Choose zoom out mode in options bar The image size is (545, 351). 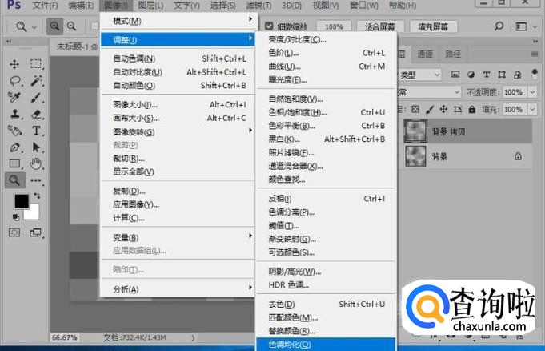(71, 26)
